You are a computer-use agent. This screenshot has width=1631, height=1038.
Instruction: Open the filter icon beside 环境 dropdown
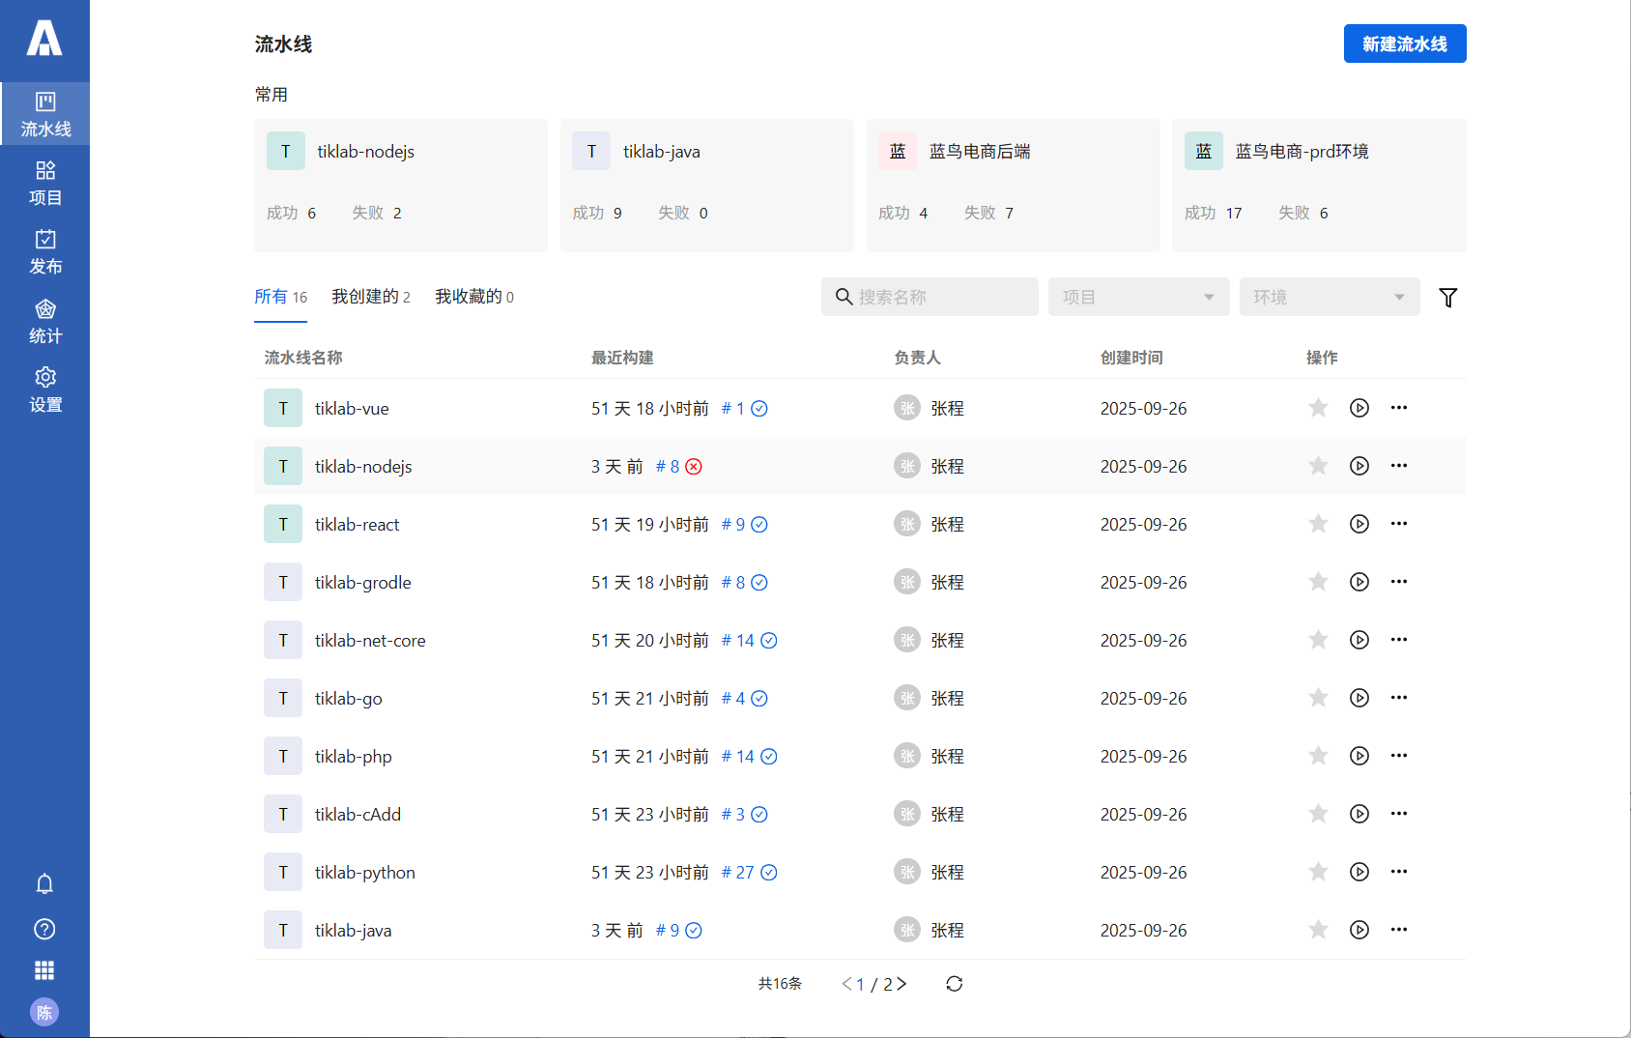pyautogui.click(x=1447, y=297)
